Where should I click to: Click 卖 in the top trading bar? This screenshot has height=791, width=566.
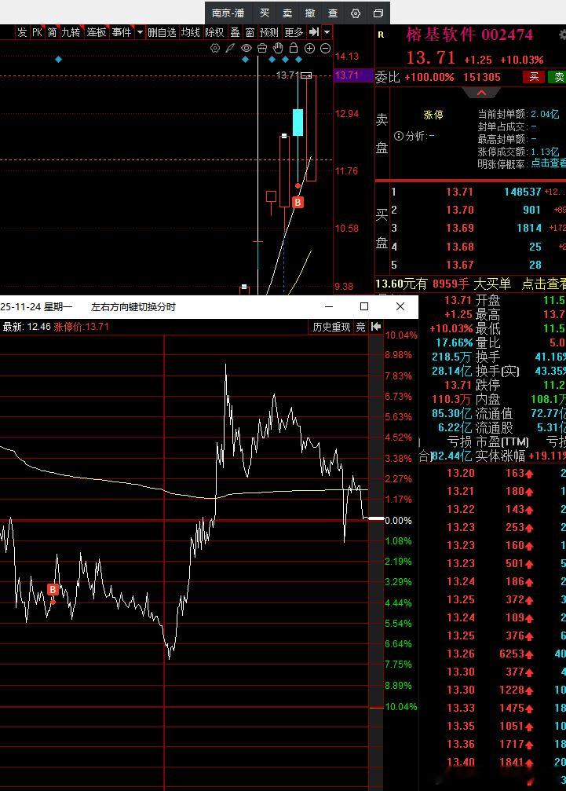tap(287, 13)
